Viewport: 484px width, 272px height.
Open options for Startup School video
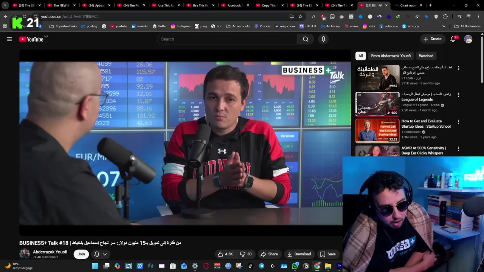coord(459,122)
